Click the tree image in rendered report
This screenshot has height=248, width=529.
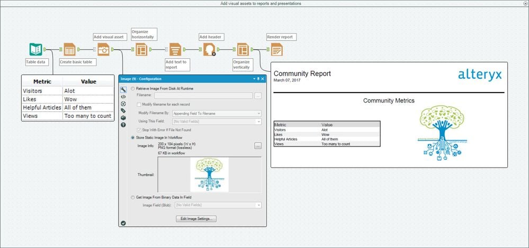(442, 133)
